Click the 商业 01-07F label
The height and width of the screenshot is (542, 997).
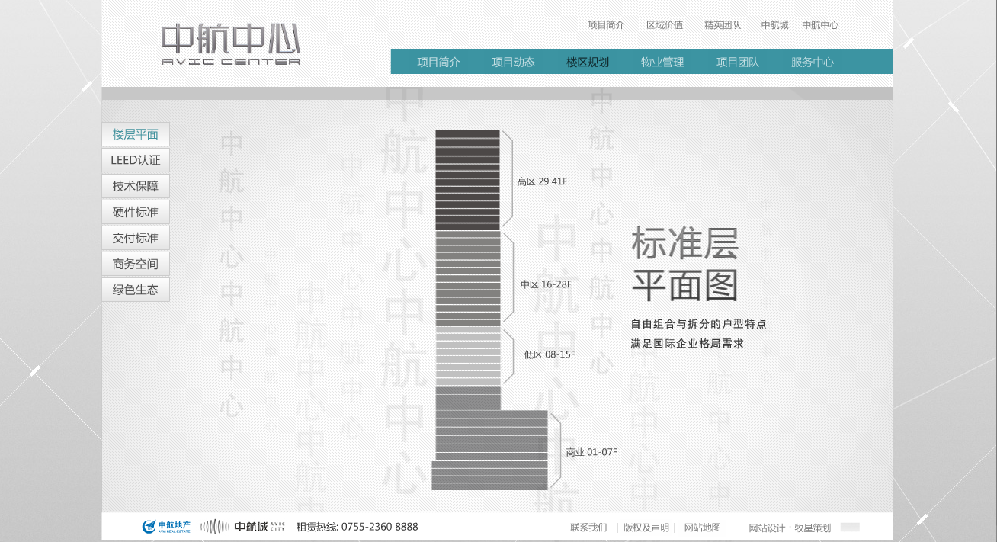click(591, 452)
